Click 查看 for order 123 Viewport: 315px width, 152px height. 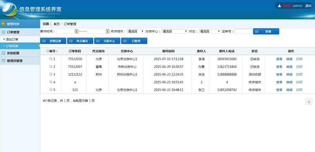pos(279,90)
